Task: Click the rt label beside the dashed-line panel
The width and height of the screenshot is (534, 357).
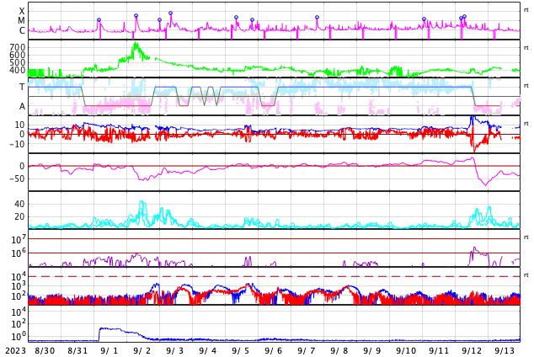Action: point(526,275)
